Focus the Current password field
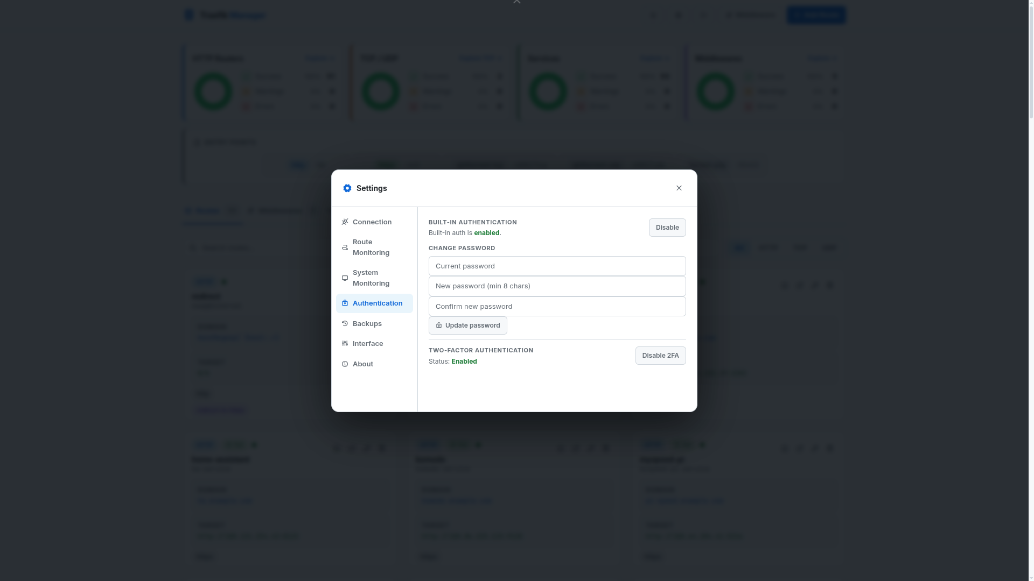Image resolution: width=1034 pixels, height=581 pixels. tap(557, 266)
